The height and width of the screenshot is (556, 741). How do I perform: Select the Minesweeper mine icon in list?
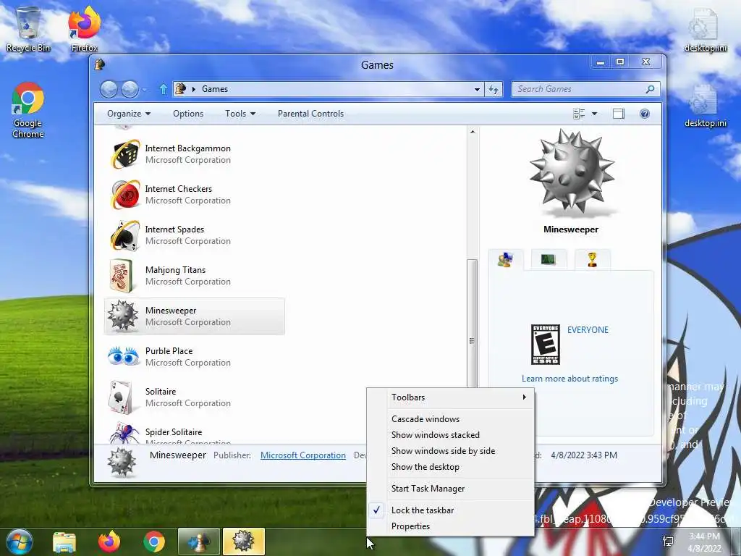123,316
